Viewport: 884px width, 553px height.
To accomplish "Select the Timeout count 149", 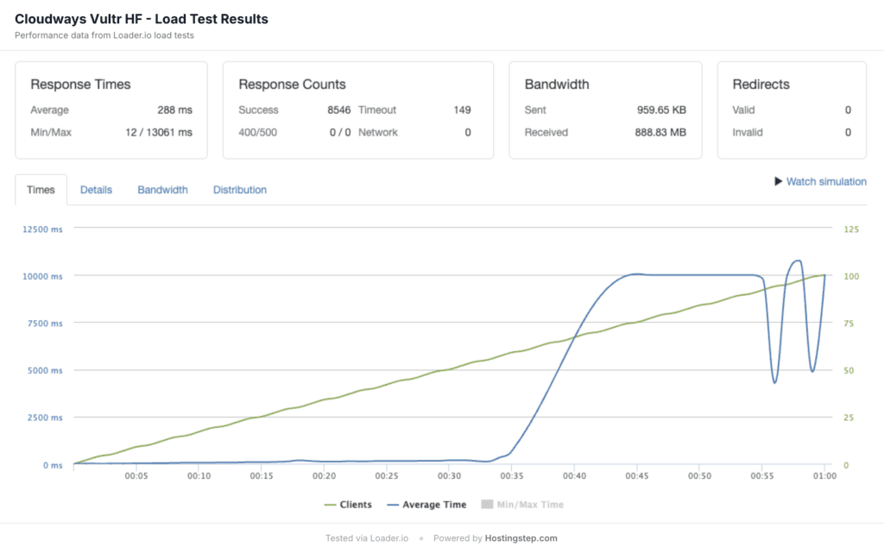I will coord(463,110).
